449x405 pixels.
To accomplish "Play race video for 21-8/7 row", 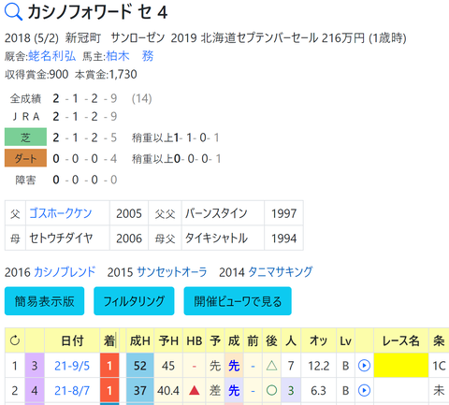I will tap(364, 390).
